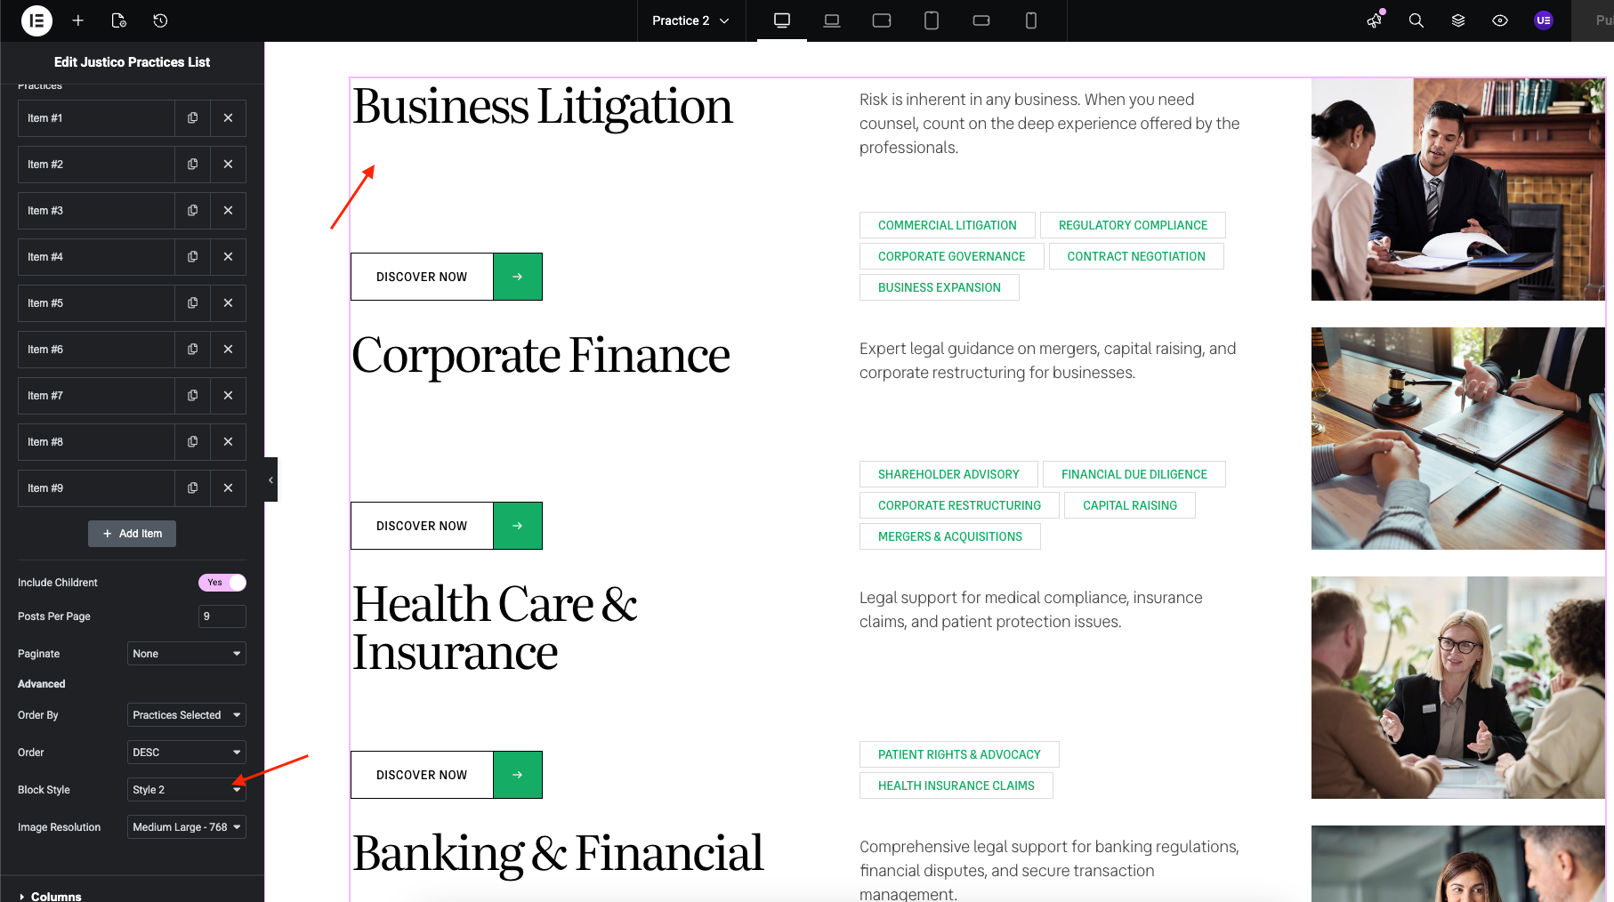Remove Item #5 from the list
Screen dimensions: 1614x902
228,303
